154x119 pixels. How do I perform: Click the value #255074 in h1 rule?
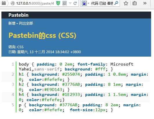pyautogui.click(x=71, y=74)
